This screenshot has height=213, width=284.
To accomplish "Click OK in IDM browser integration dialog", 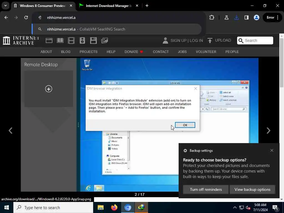I will coord(185,125).
